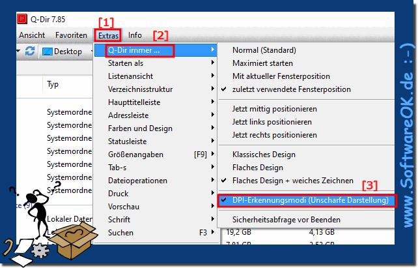Toggle DPI-Erkennungsmodi (Unscharfe Darstellung)

[306, 200]
